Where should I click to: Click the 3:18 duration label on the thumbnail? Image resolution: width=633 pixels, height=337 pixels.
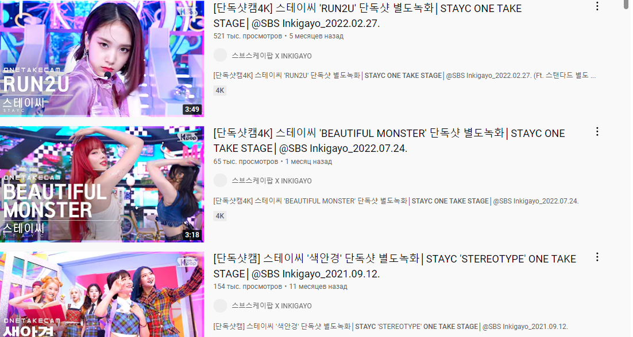pyautogui.click(x=192, y=235)
